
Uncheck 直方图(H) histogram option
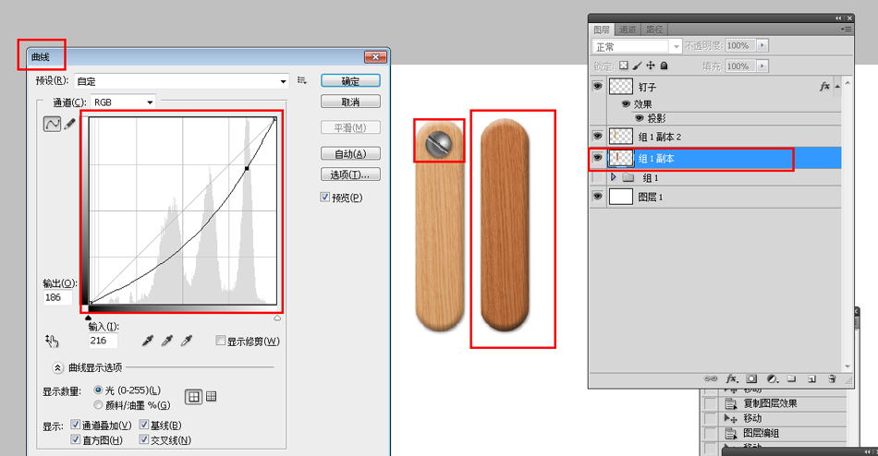(76, 439)
